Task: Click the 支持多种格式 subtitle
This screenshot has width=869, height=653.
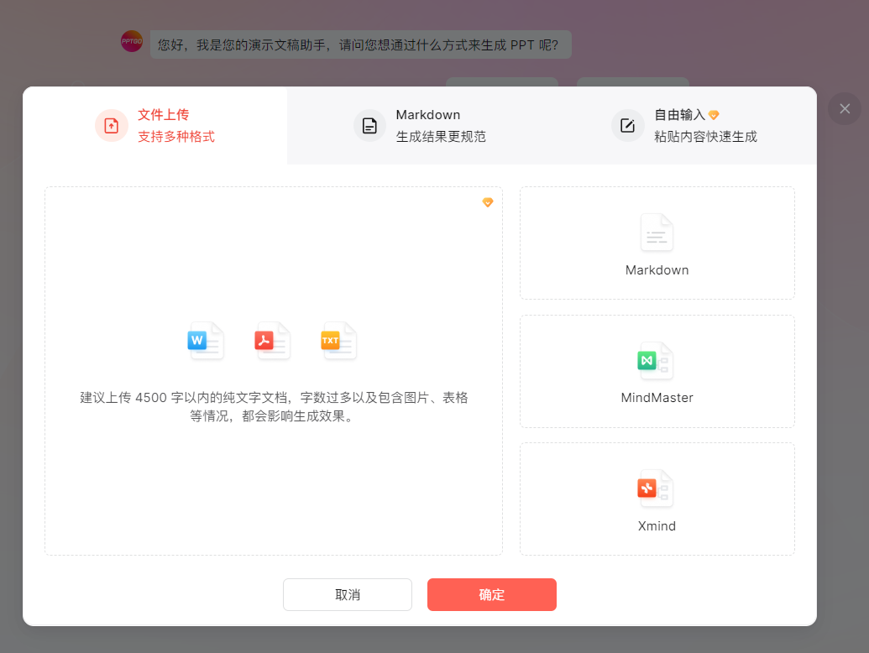Action: pyautogui.click(x=176, y=137)
